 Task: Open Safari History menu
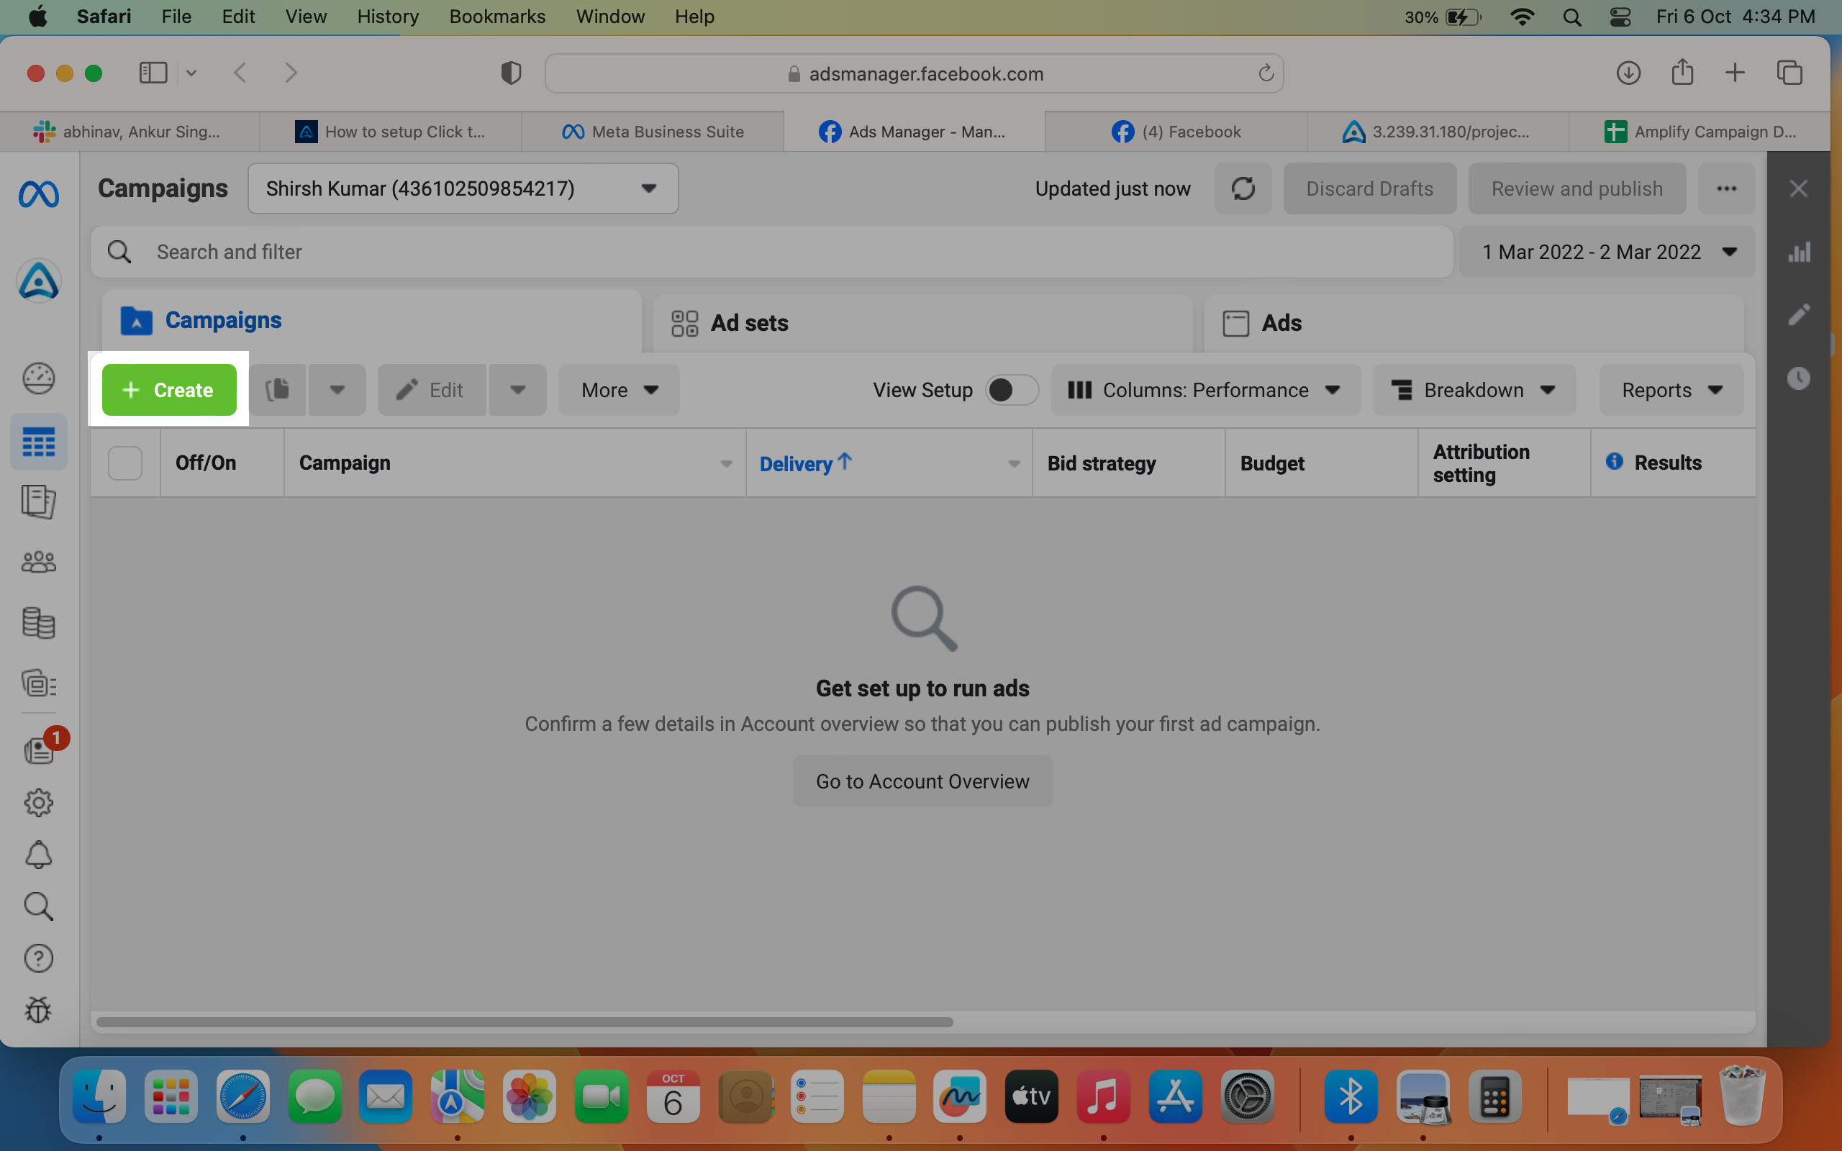pyautogui.click(x=387, y=17)
